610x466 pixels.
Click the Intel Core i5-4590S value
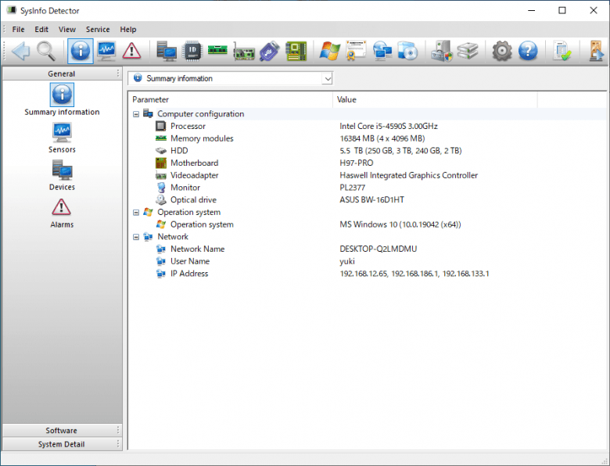(389, 126)
